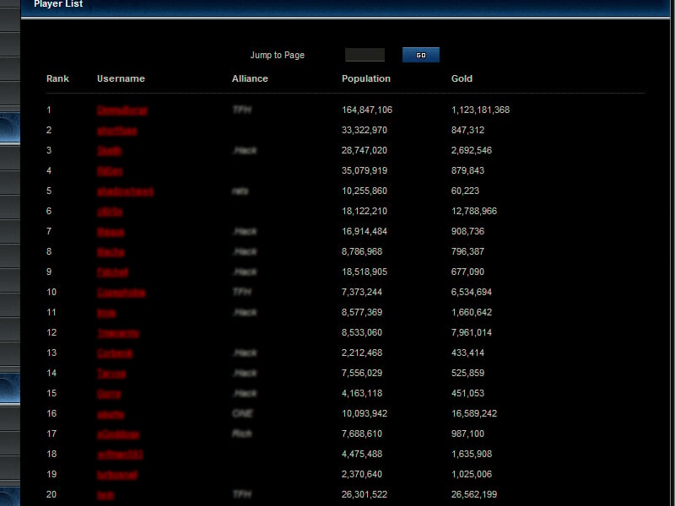675x506 pixels.
Task: Click the rank 8 player's username link
Action: (111, 251)
